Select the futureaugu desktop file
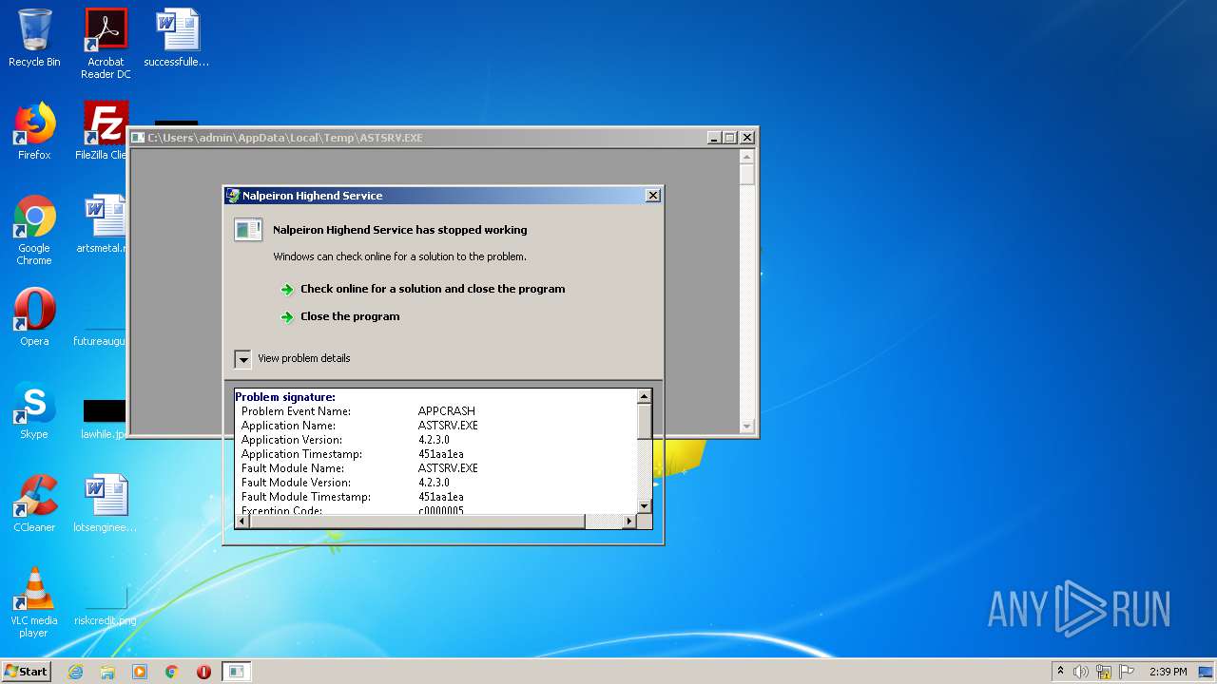This screenshot has height=684, width=1217. click(100, 340)
